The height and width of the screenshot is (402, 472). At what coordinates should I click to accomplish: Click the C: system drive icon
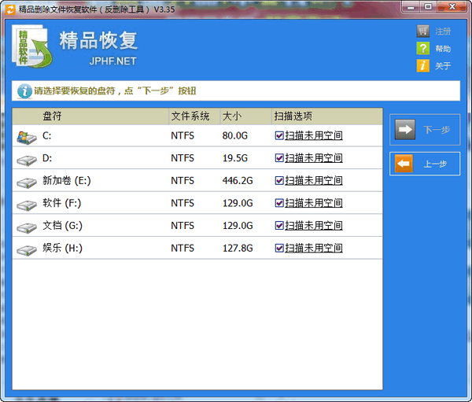click(x=26, y=136)
